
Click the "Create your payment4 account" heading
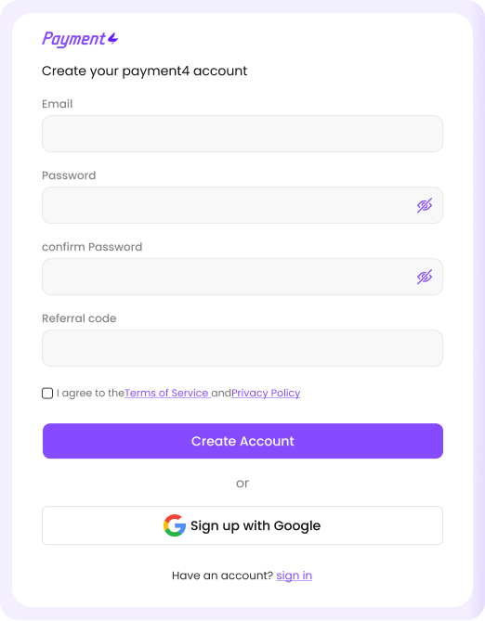pos(144,71)
